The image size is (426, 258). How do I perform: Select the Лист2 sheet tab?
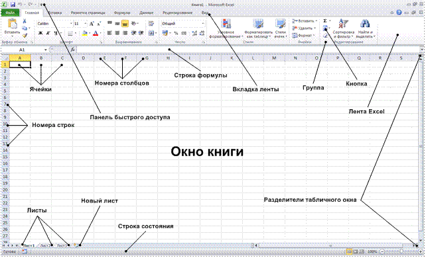(46, 245)
